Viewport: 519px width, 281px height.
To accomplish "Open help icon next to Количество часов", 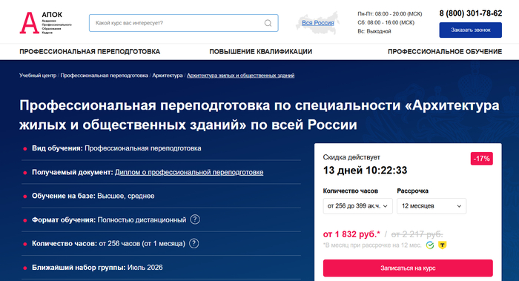I will coord(194,243).
